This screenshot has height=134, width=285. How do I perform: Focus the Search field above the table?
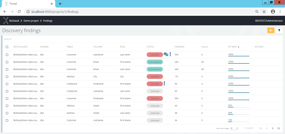coord(142,39)
